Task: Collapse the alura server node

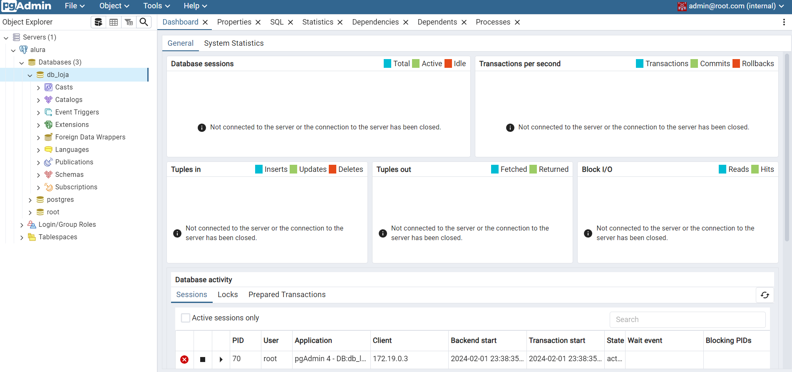Action: [x=13, y=50]
